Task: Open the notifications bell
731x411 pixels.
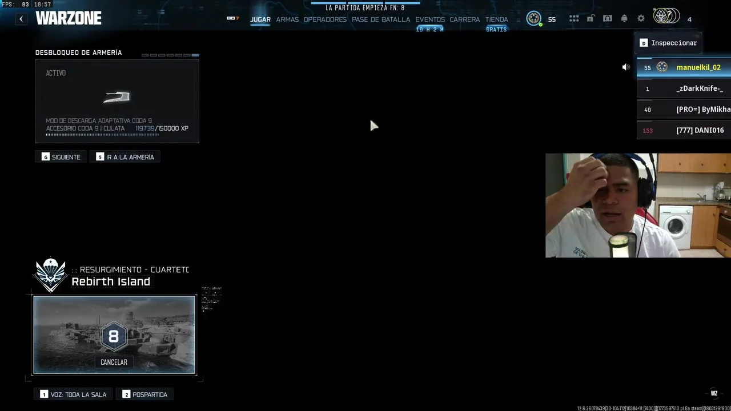Action: coord(624,19)
